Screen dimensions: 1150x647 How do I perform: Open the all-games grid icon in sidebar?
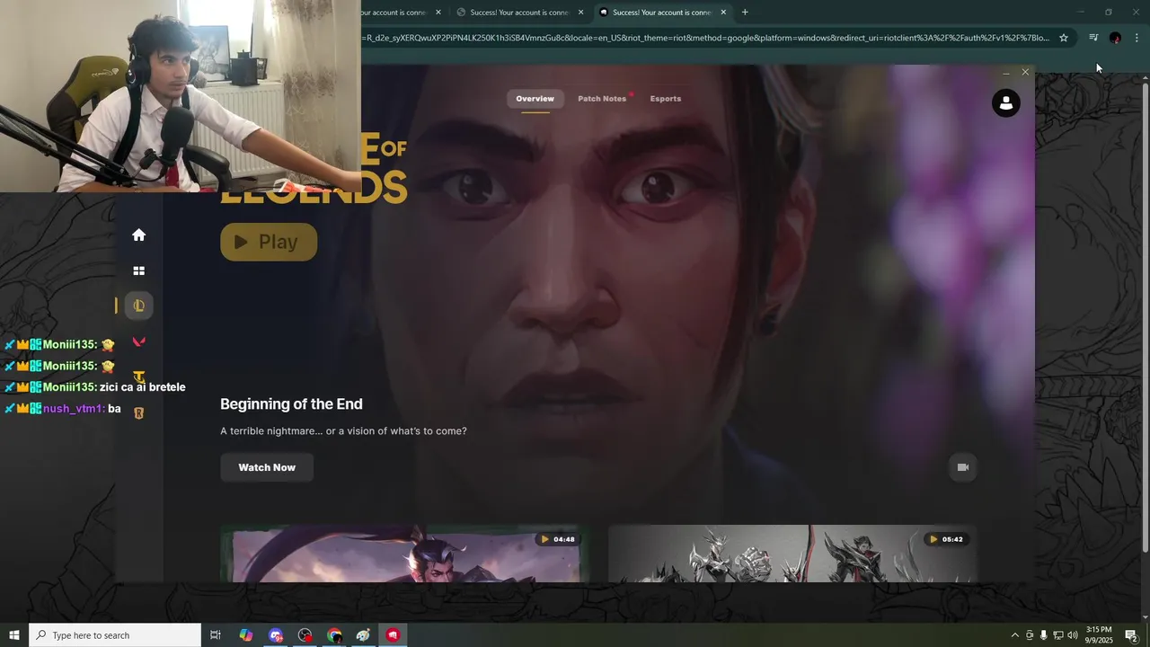tap(138, 270)
